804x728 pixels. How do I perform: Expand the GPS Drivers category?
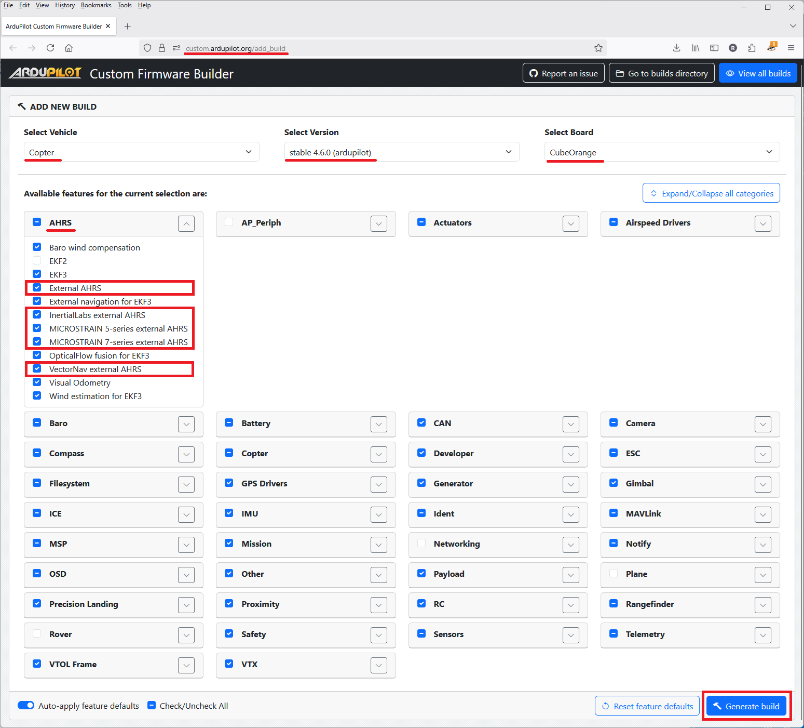[x=379, y=484]
